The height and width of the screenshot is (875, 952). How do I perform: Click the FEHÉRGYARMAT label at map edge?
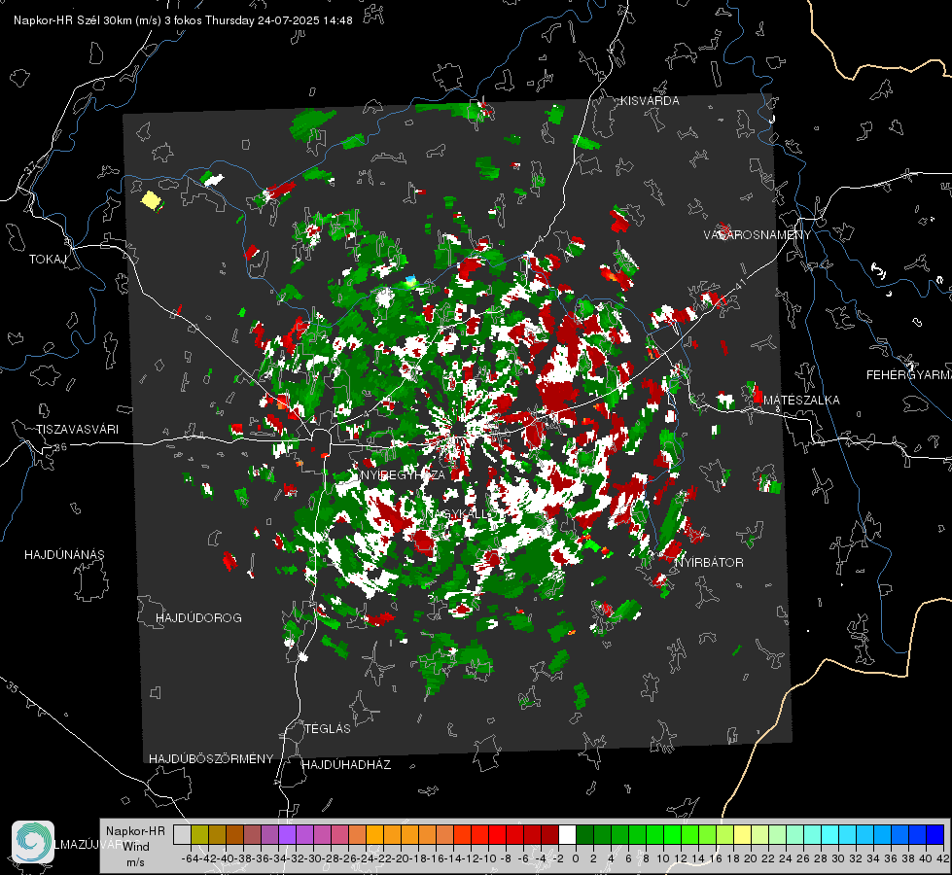tap(908, 375)
